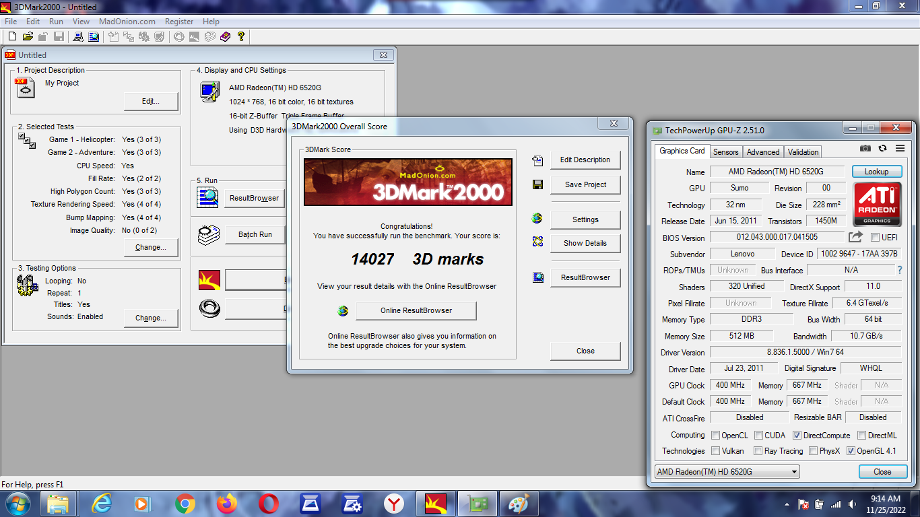
Task: Toggle the CUDA checkbox
Action: coord(758,436)
